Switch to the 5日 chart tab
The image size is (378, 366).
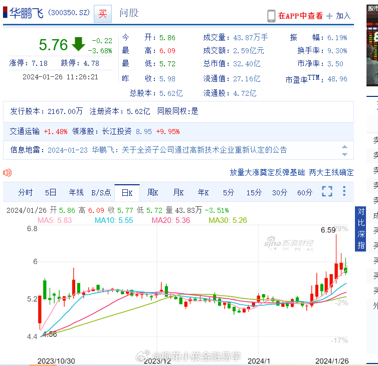pos(51,192)
